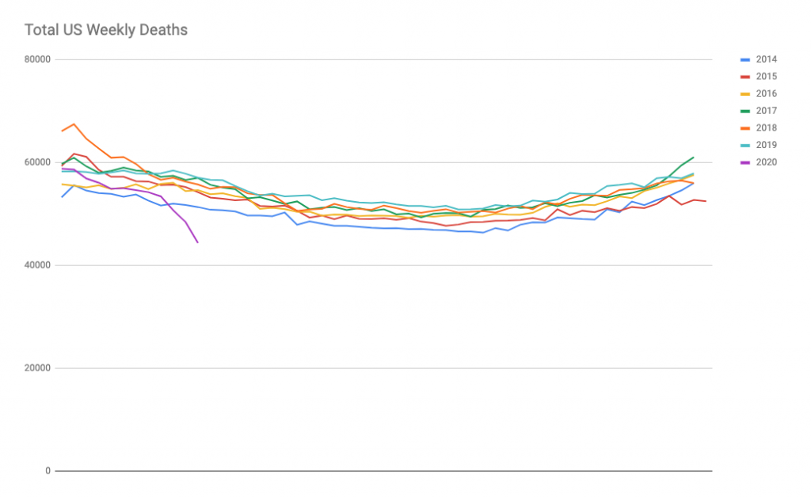This screenshot has width=811, height=498.
Task: Click the 2017 green legend swatch
Action: pos(744,111)
